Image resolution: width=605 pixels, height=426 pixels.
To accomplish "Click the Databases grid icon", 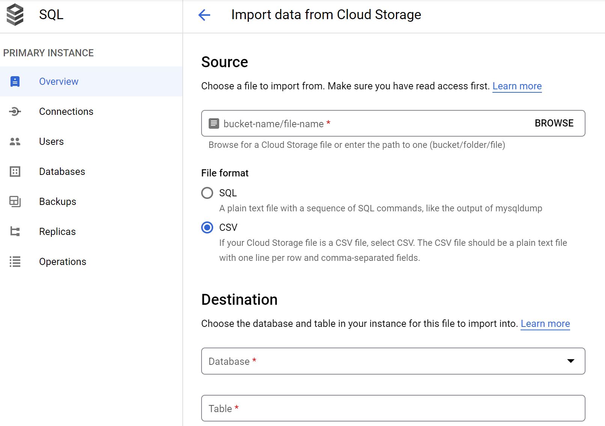I will 15,172.
